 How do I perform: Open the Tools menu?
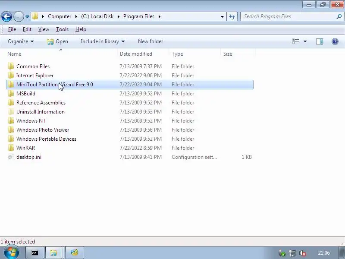click(x=62, y=29)
